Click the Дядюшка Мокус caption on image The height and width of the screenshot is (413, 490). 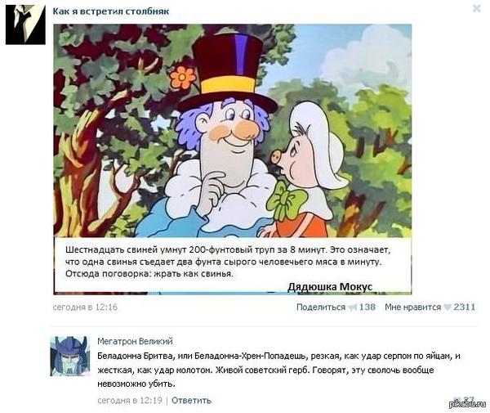[330, 286]
